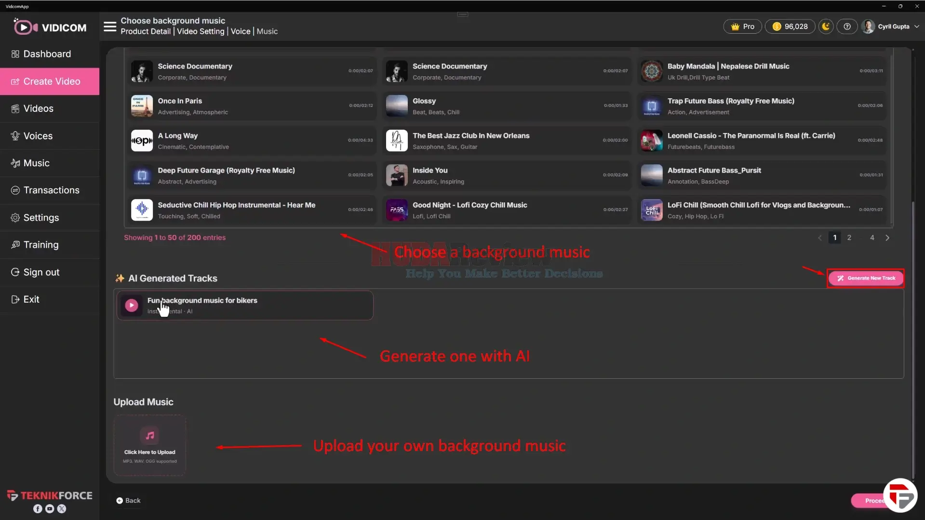Open the help question mark icon
Image resolution: width=925 pixels, height=520 pixels.
(x=847, y=27)
